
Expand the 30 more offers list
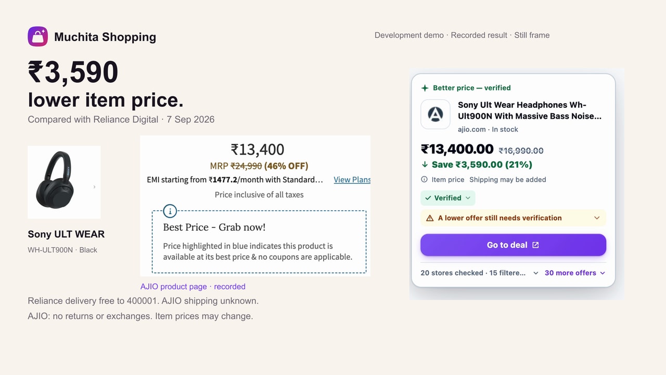click(575, 273)
